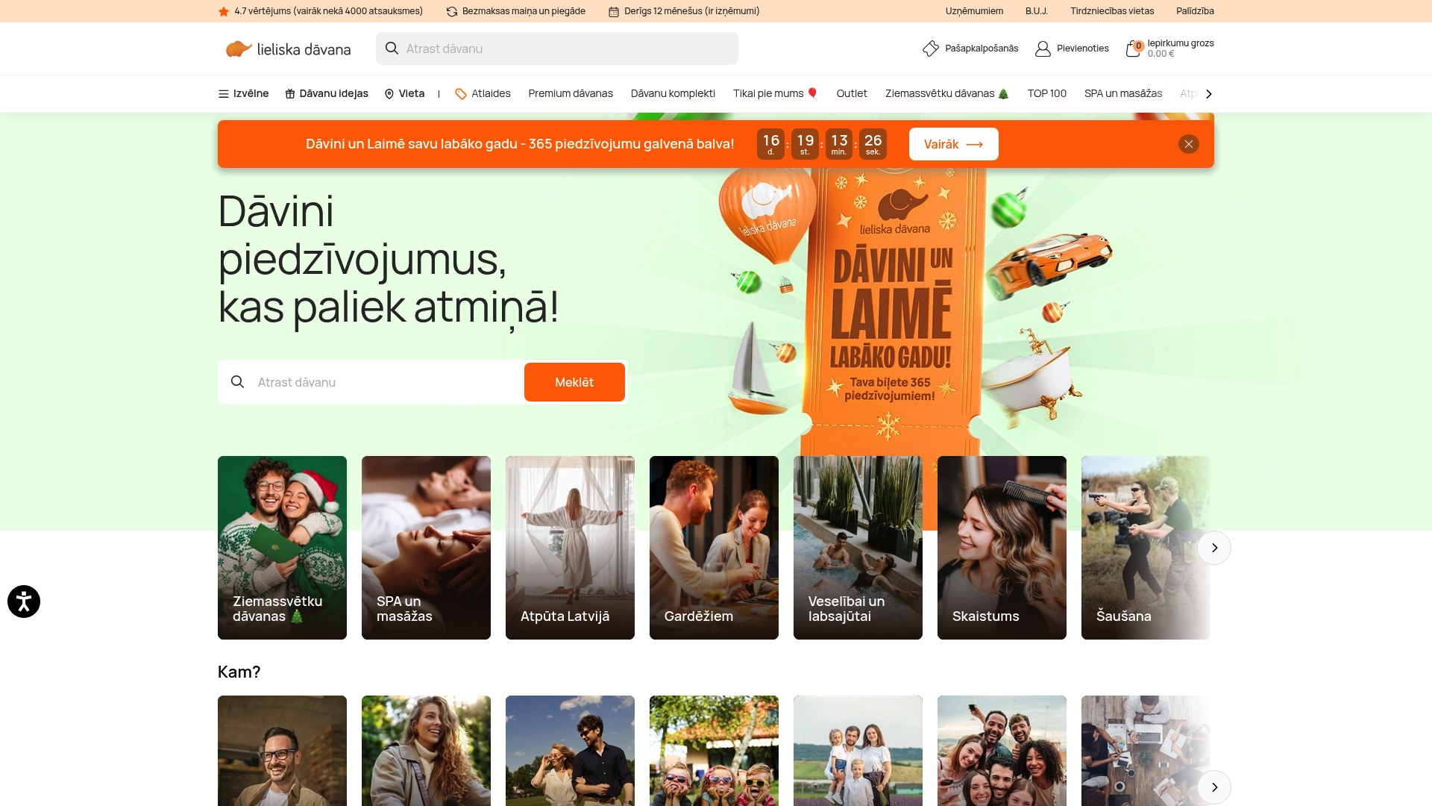The height and width of the screenshot is (806, 1432).
Task: Select the Pašapkalpošanās self-service icon
Action: tap(931, 48)
